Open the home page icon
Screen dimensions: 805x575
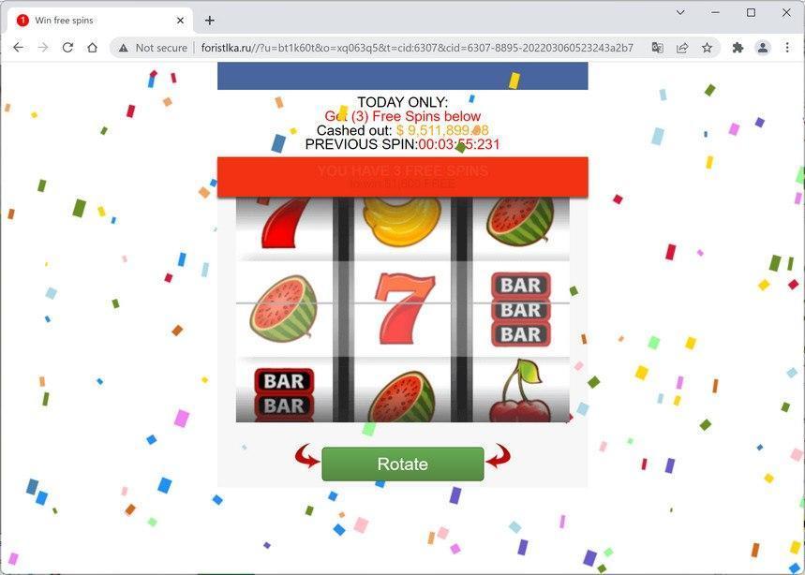[x=93, y=48]
